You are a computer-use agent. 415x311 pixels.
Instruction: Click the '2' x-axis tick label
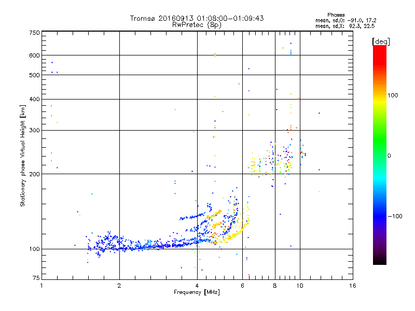(x=119, y=286)
